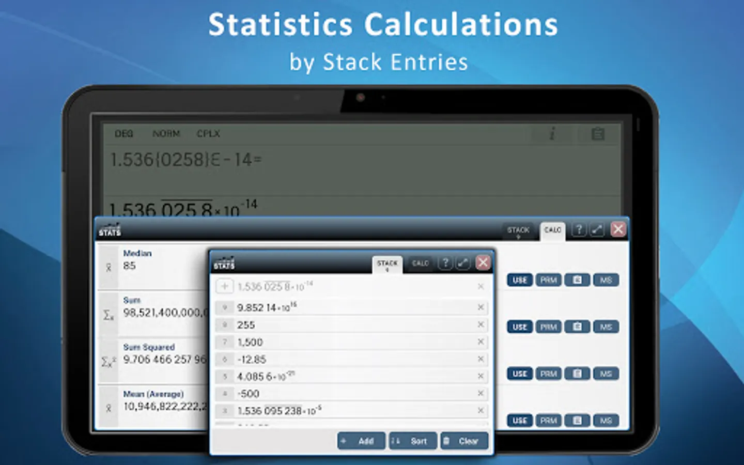Click the Mean x-bar symbol icon
The height and width of the screenshot is (465, 744).
[109, 408]
